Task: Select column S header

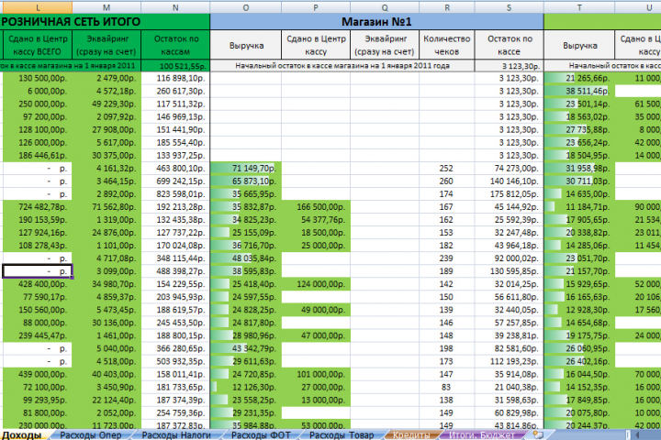Action: point(510,7)
